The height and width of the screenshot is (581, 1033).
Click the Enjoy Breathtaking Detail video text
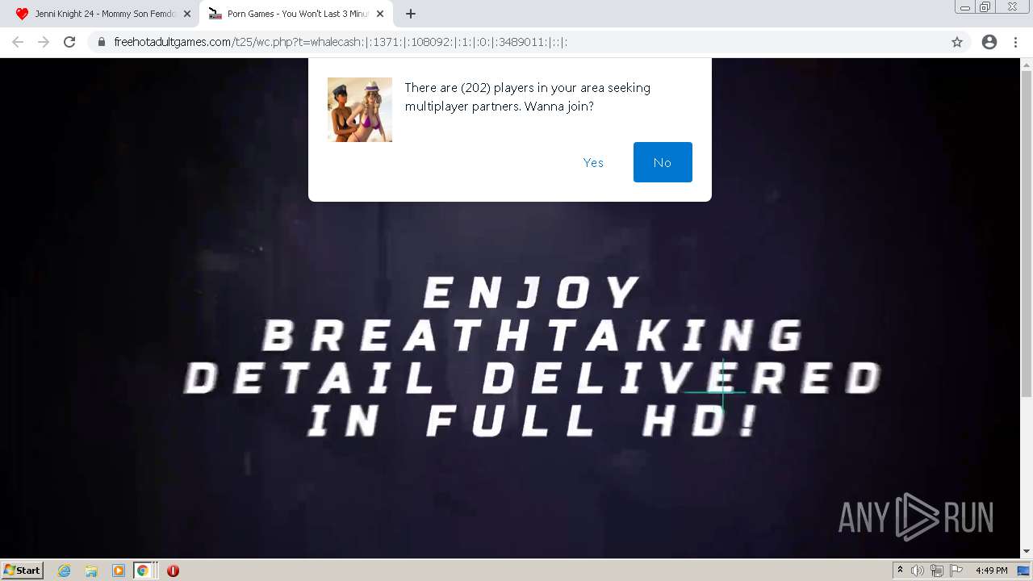click(x=533, y=356)
